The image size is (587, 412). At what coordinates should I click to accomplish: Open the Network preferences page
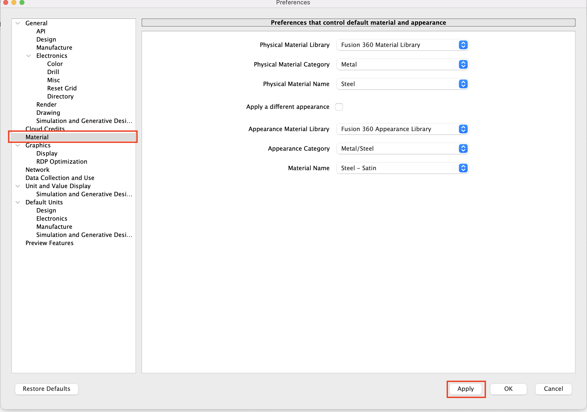coord(37,170)
